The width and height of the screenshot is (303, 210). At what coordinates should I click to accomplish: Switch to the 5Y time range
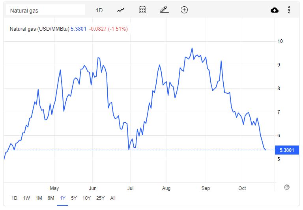pos(74,198)
